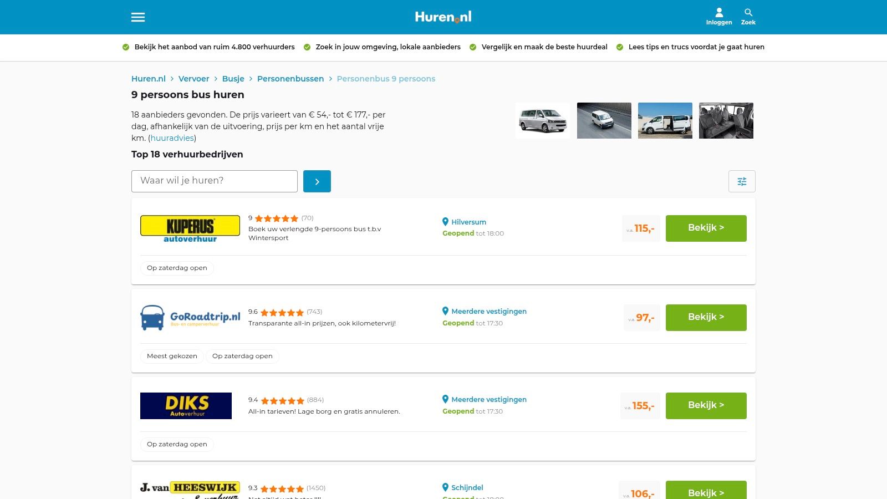Open the white van with open door thumbnail
The width and height of the screenshot is (887, 499).
(665, 120)
